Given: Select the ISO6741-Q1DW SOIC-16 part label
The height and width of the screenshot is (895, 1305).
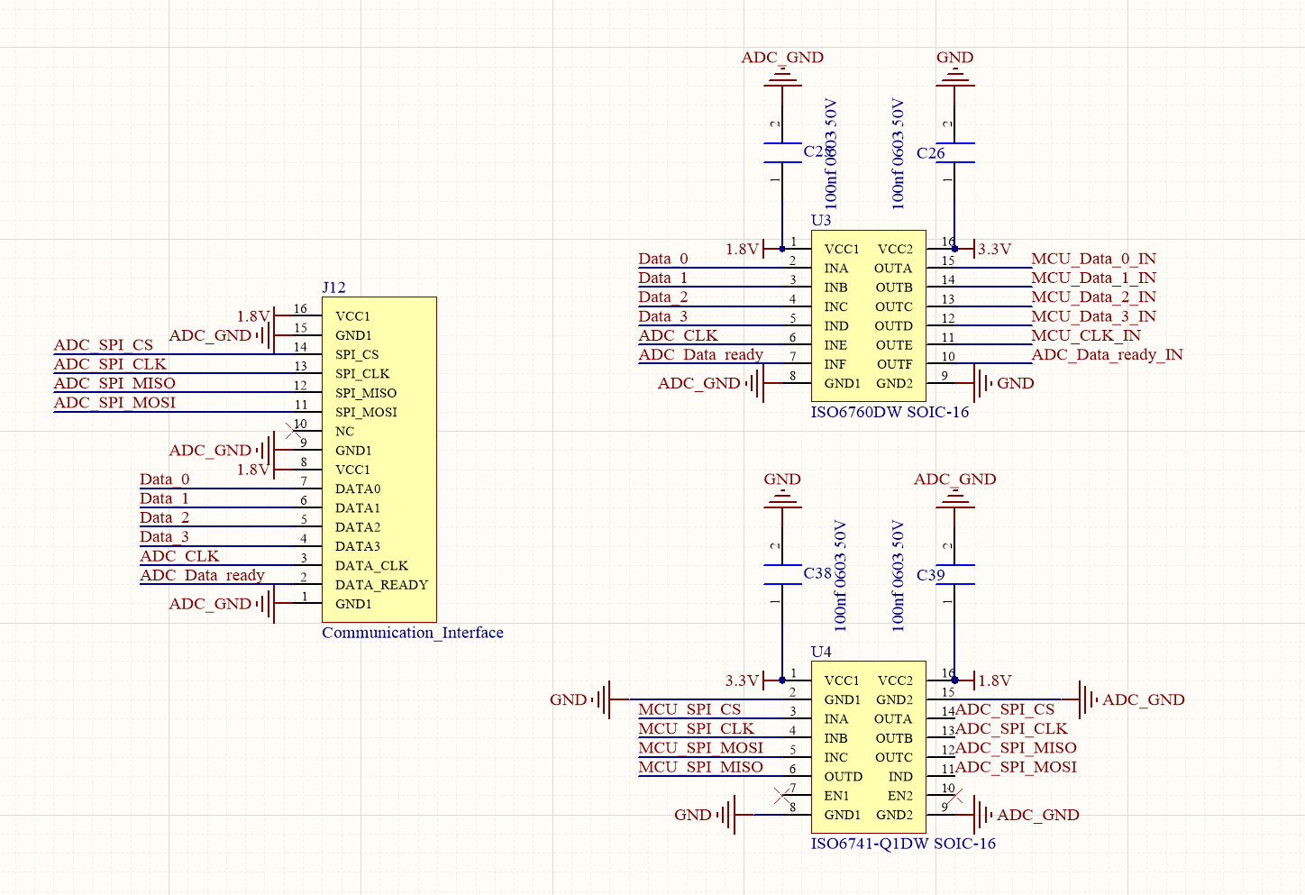Looking at the screenshot, I should (x=903, y=844).
